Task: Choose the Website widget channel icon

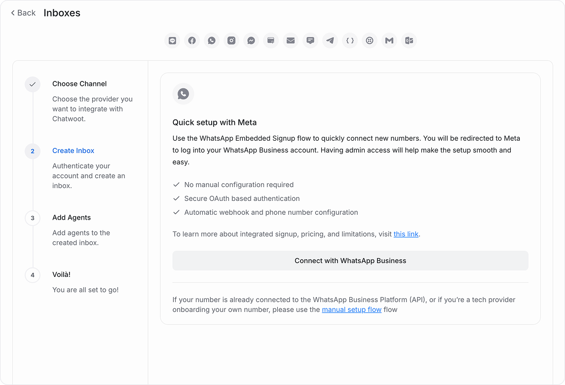Action: point(271,40)
